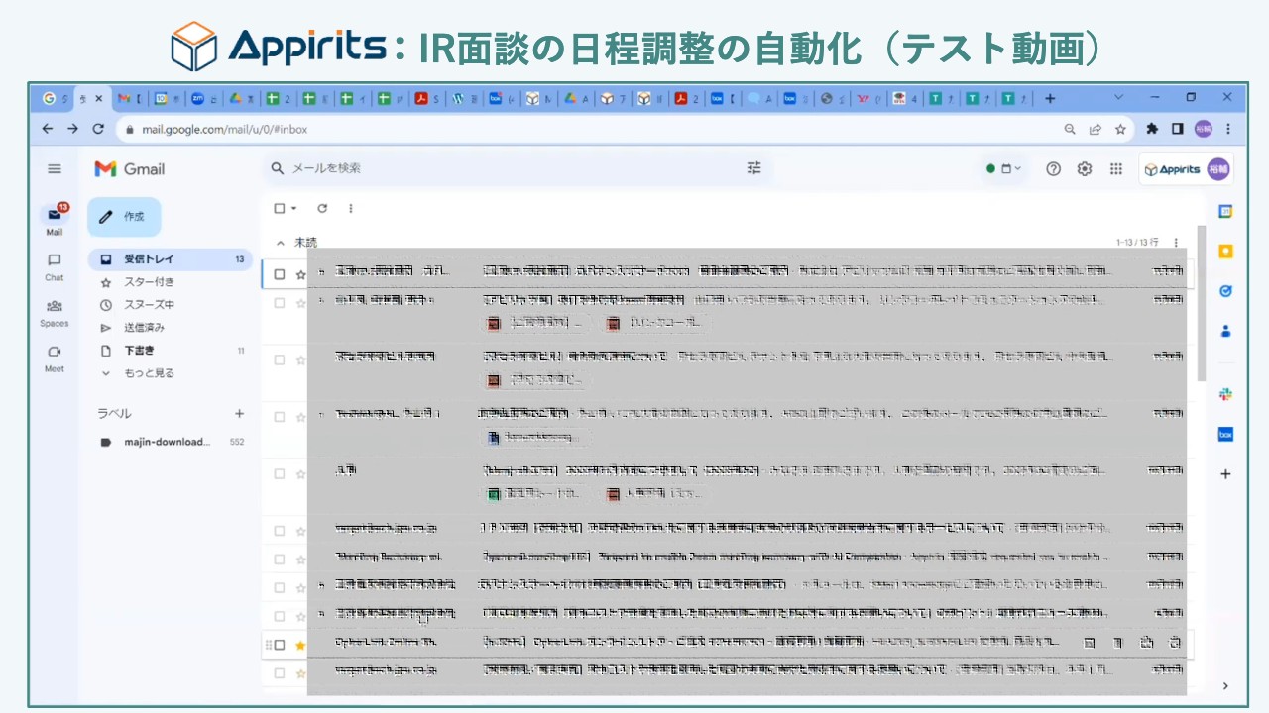Open search options filter icon
Image resolution: width=1269 pixels, height=713 pixels.
coord(753,168)
